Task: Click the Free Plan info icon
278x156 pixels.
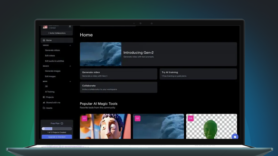Action: pyautogui.click(x=62, y=123)
